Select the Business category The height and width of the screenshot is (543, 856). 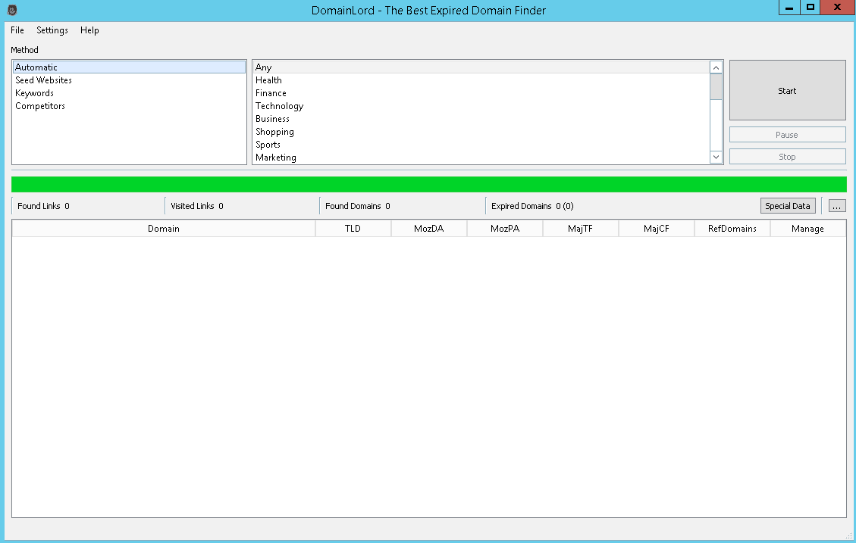[481, 119]
